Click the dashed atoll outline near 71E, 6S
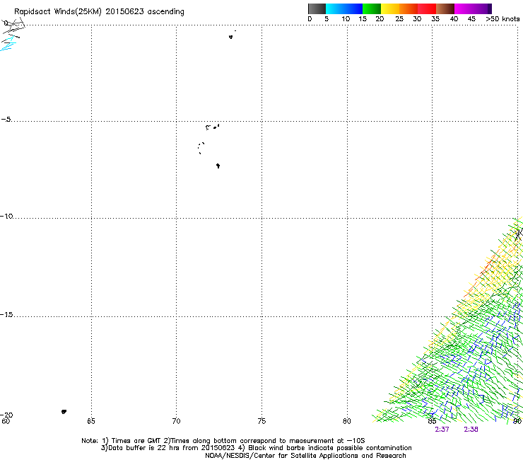This screenshot has width=523, height=460. 201,148
